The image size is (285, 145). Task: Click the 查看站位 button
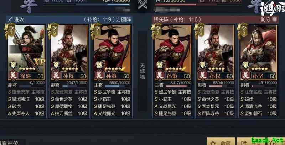pyautogui.click(x=11, y=143)
